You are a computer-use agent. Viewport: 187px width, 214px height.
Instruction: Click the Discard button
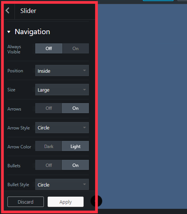pos(26,202)
